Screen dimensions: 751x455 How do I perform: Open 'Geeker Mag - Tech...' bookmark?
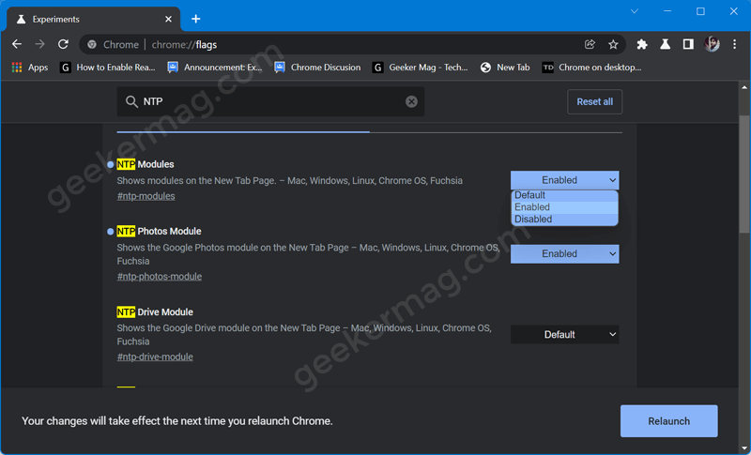[x=420, y=68]
